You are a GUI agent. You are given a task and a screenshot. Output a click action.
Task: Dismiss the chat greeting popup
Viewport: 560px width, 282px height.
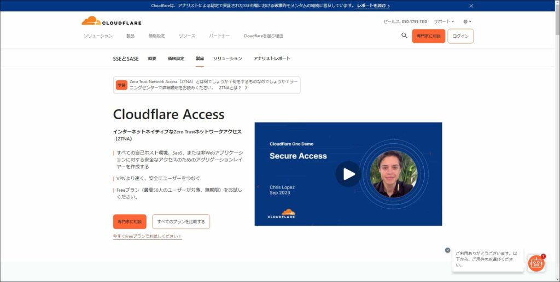pos(447,250)
